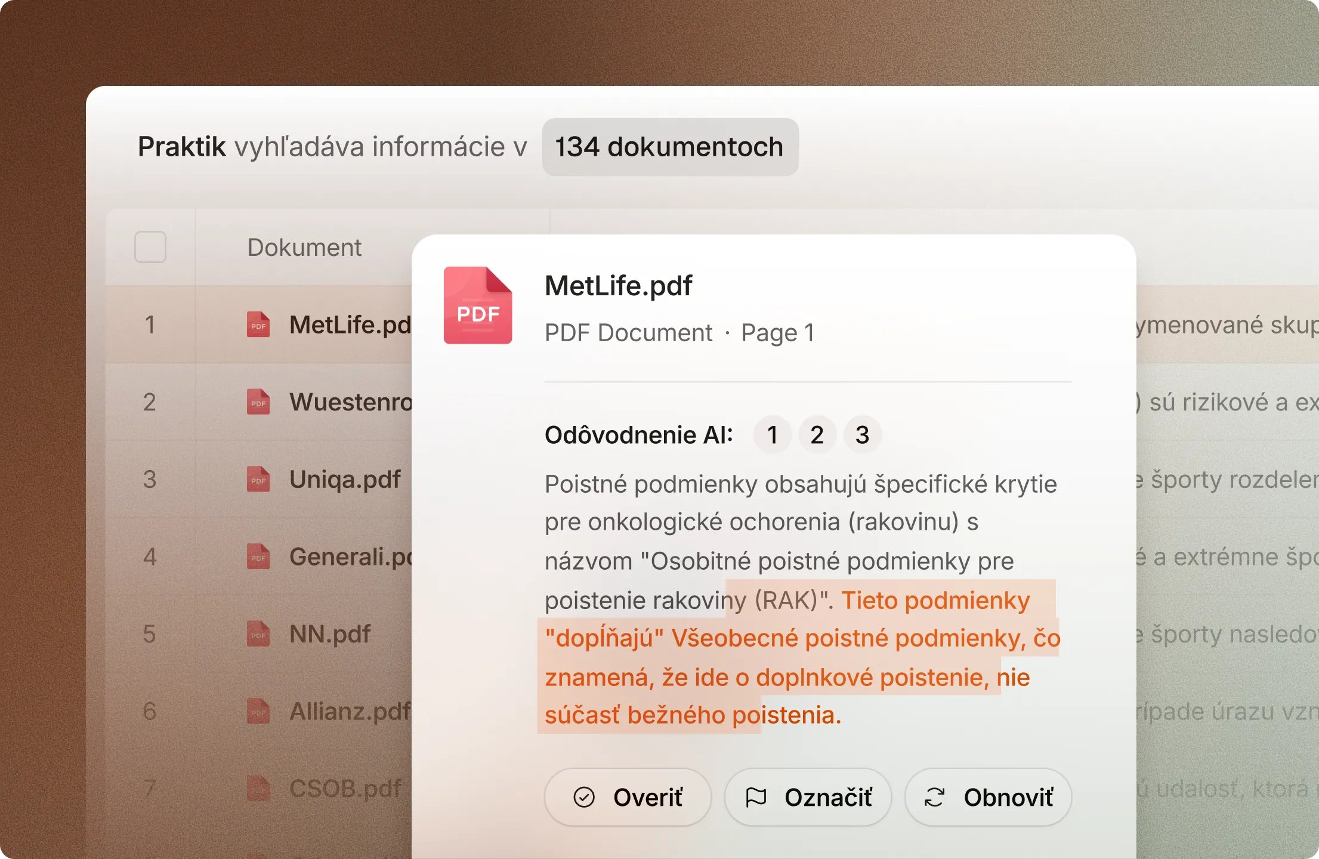The image size is (1319, 859).
Task: Select the MetLife.pdf file name in table row 1
Action: (351, 325)
